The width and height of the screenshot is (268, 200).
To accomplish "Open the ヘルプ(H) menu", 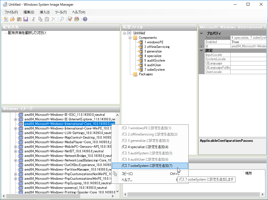I will click(x=78, y=12).
